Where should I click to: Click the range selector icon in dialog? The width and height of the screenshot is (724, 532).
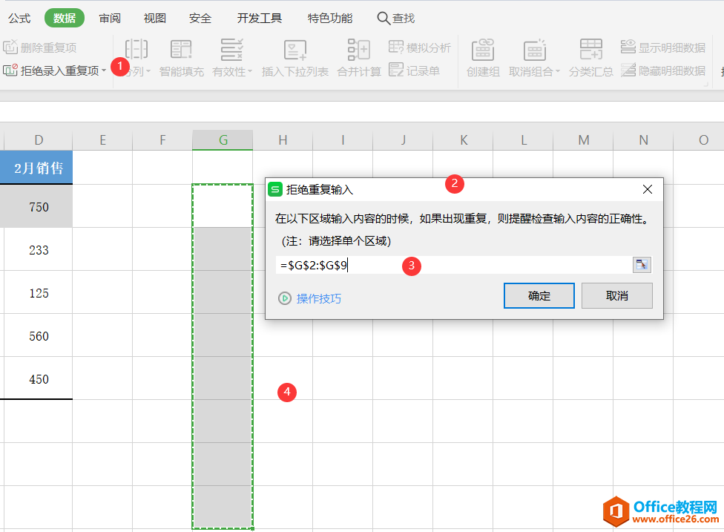pyautogui.click(x=641, y=266)
